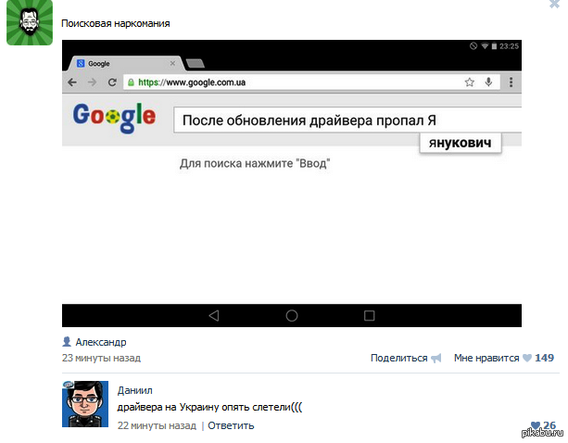Click the Wi-Fi status icon in the status bar

485,46
